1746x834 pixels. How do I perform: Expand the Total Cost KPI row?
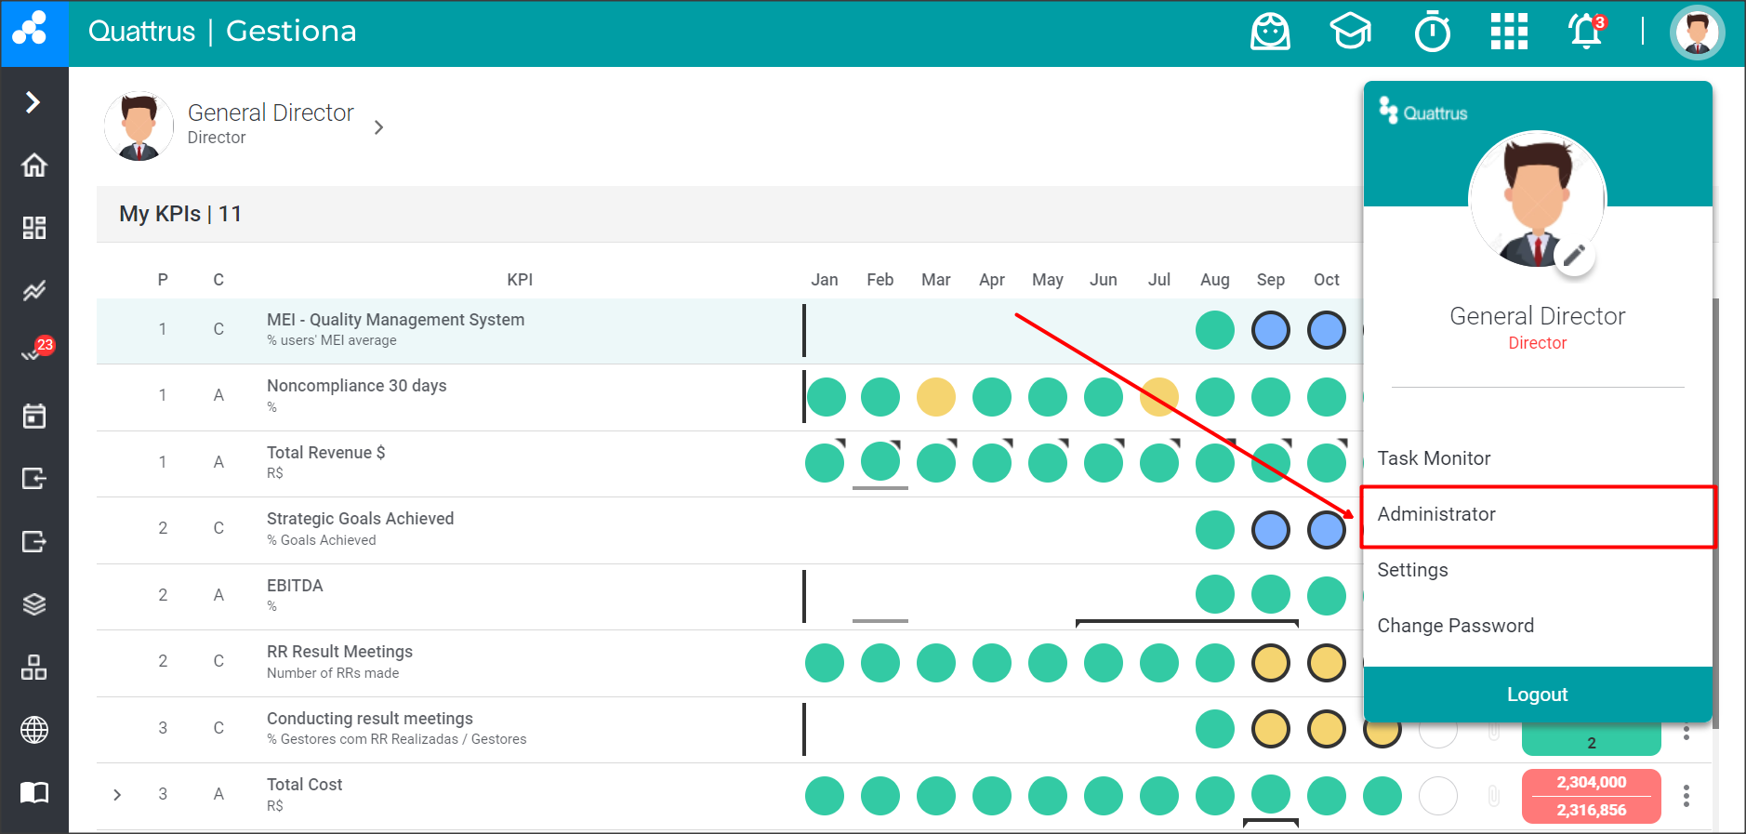[x=117, y=795]
